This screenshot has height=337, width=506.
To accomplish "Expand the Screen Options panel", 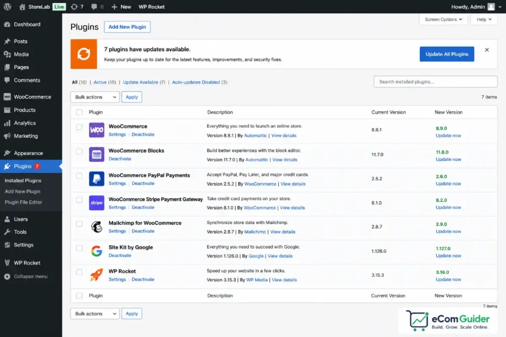I will coord(443,19).
